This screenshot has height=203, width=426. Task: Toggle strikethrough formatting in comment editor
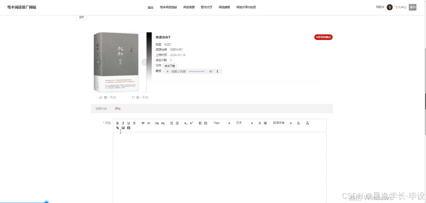pos(134,123)
